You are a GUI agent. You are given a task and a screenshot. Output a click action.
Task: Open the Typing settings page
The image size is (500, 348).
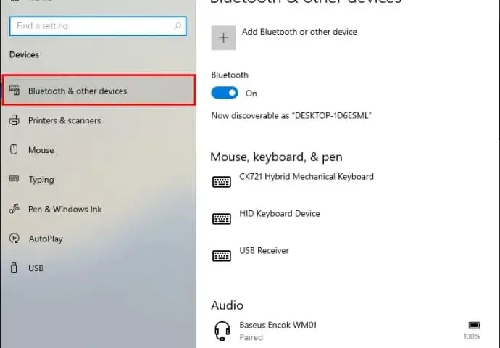click(41, 180)
